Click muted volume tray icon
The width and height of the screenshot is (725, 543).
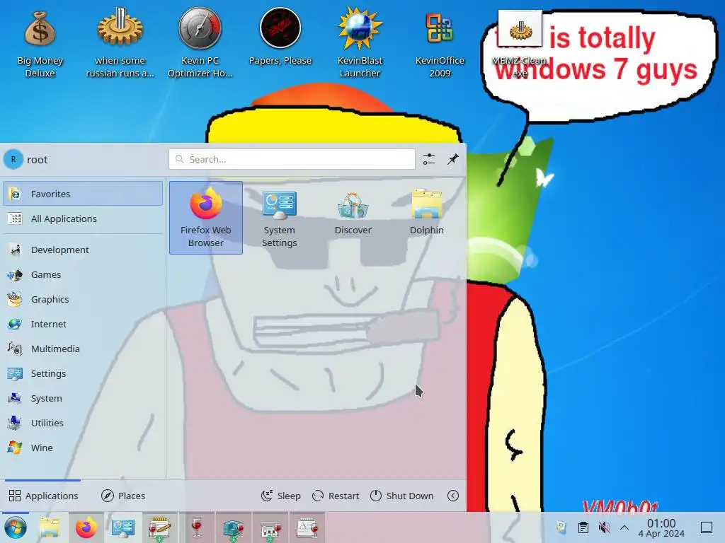tap(604, 527)
